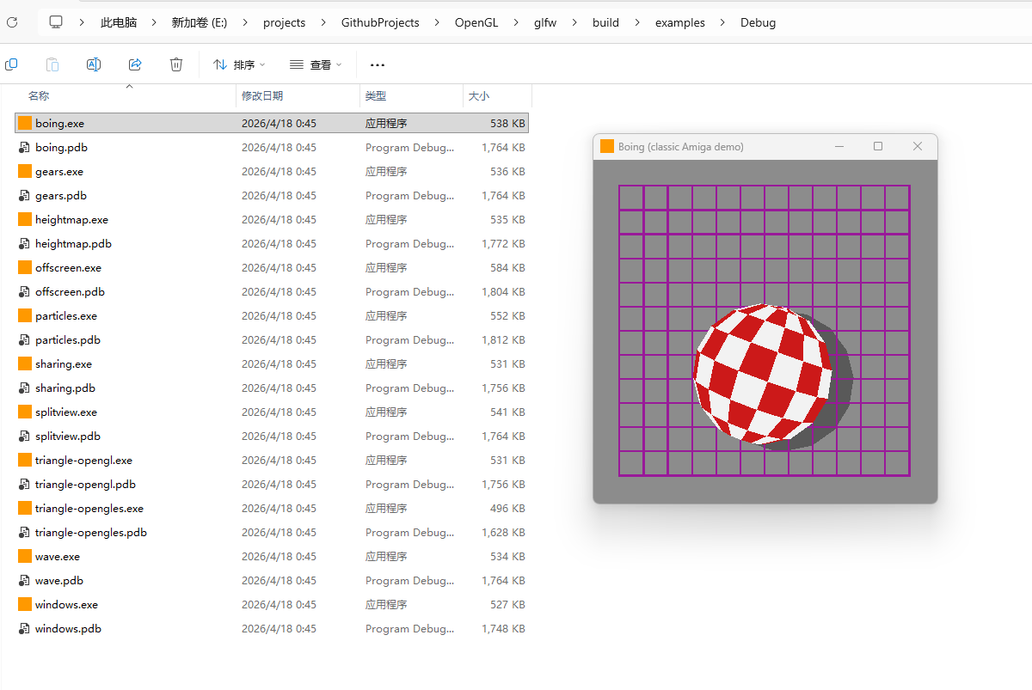Go to 新加卷 (E:) in breadcrumb
Viewport: 1032px width, 690px height.
(x=200, y=22)
